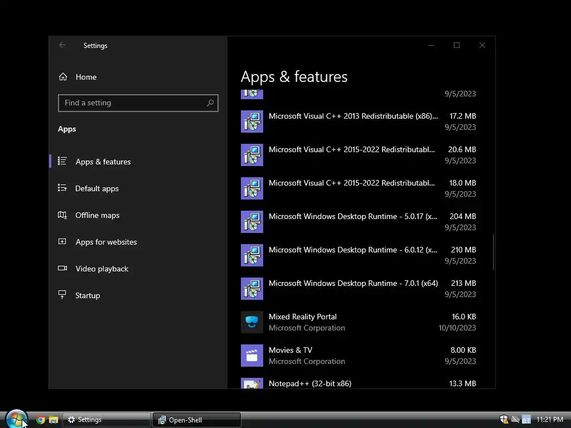Click the network tray icon
Viewport: 571px width, 428px height.
pyautogui.click(x=515, y=419)
